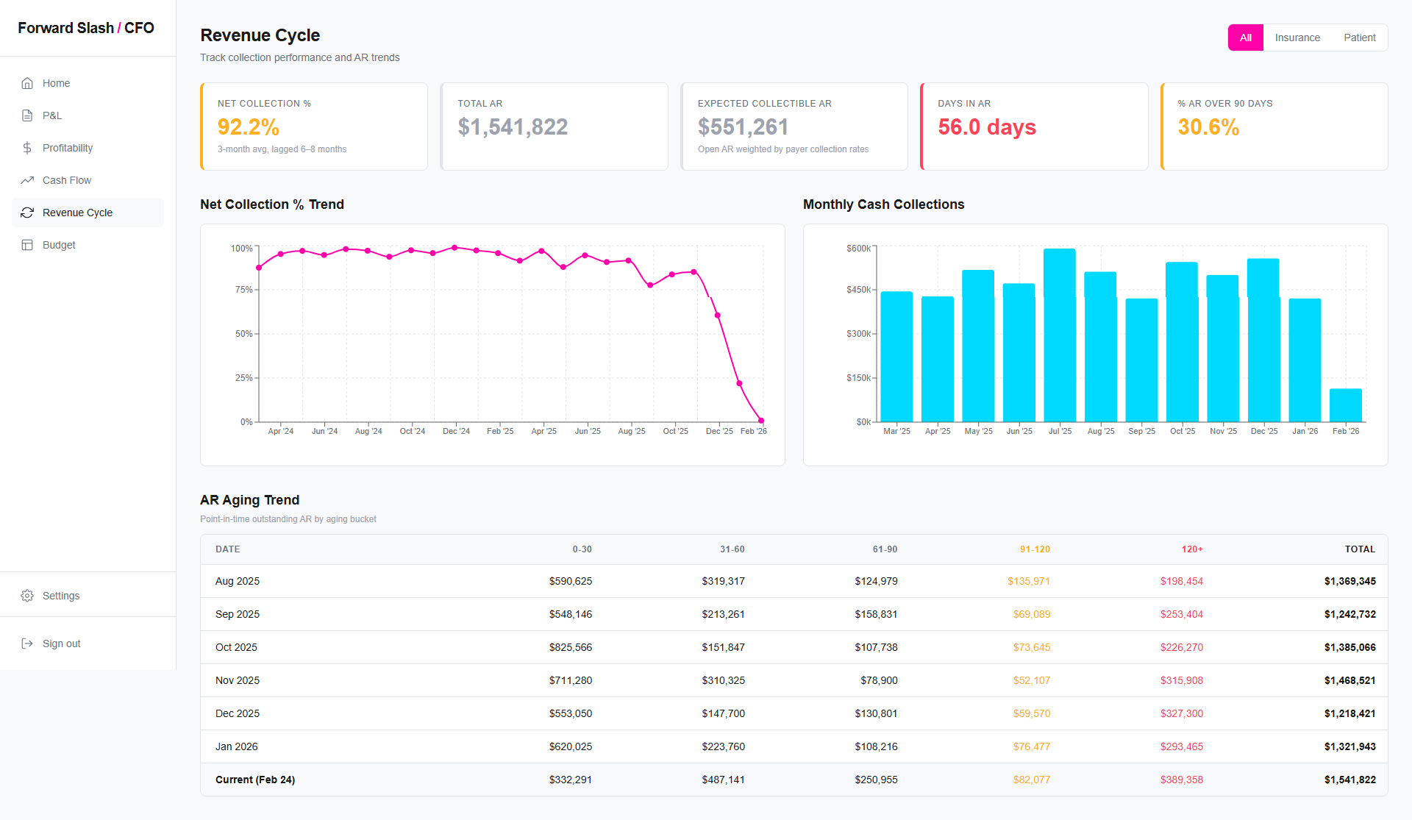
Task: Click the DATE column header
Action: click(x=228, y=549)
